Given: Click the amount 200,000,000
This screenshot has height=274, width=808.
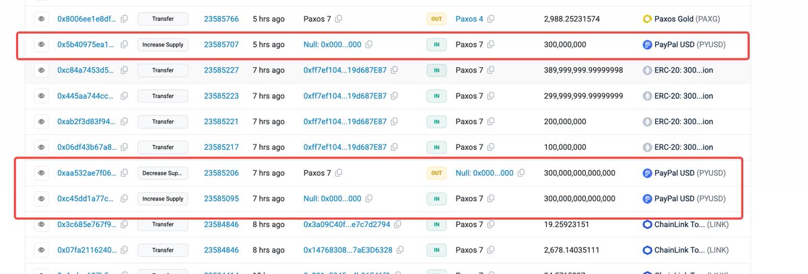Looking at the screenshot, I should point(565,122).
